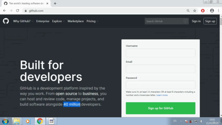Focus the Search GitHub field
The image size is (222, 125).
166,21
